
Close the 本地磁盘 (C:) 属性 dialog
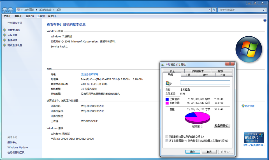(x=230, y=64)
